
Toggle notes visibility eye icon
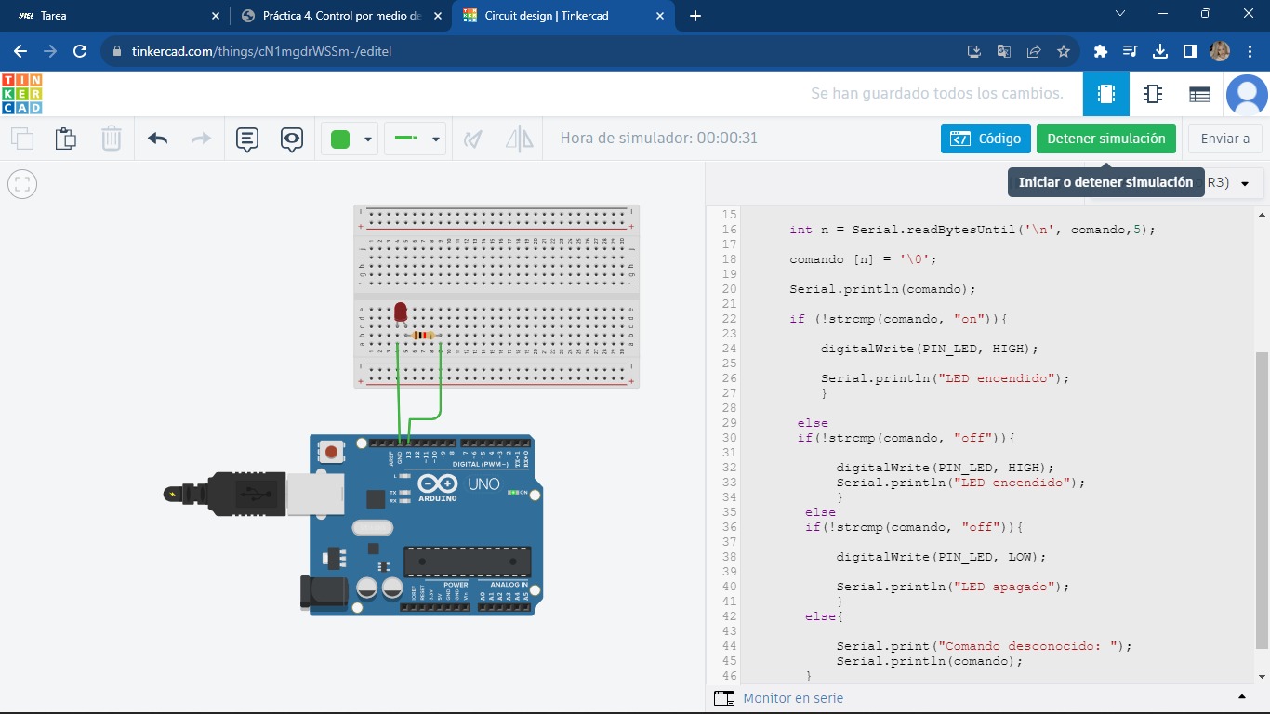[x=292, y=139]
